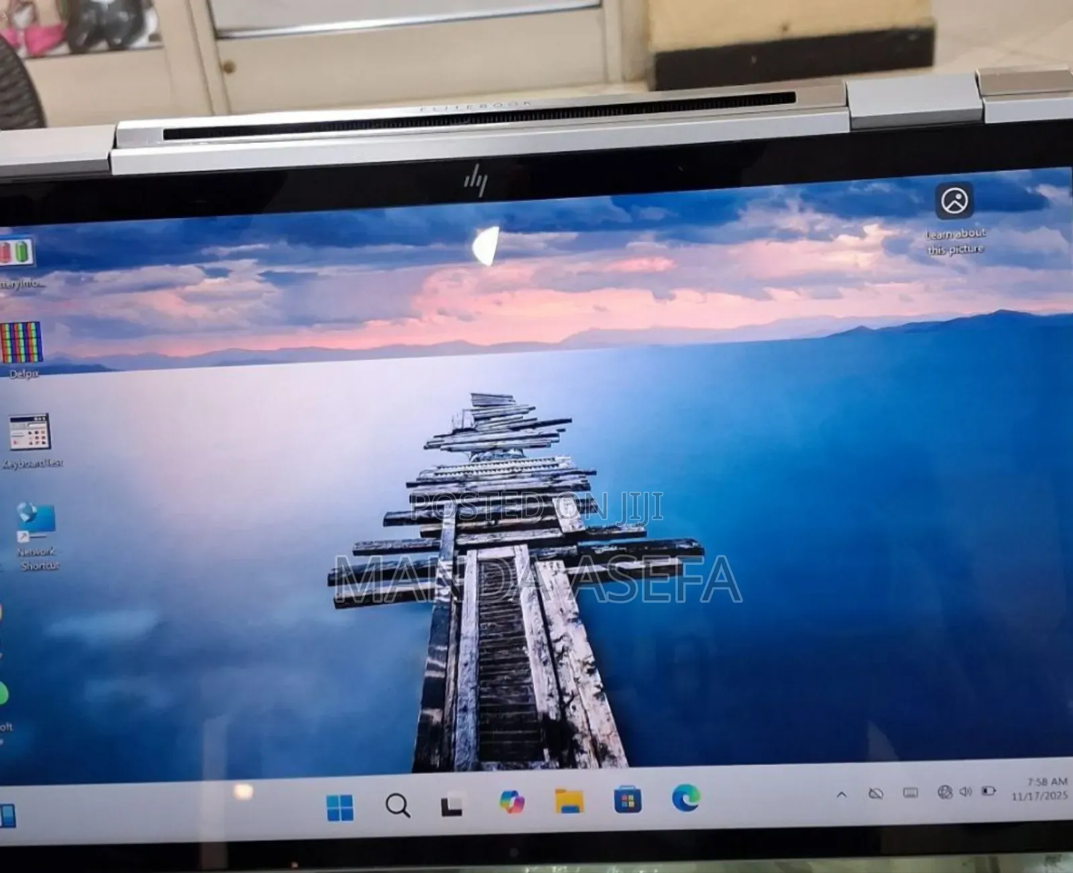Open the Widgets button at taskbar left edge
This screenshot has width=1073, height=873.
coord(7,816)
